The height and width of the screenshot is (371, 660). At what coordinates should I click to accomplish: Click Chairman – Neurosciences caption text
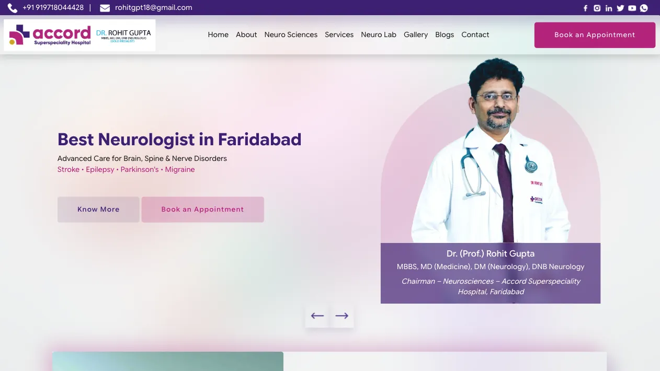[x=491, y=286]
